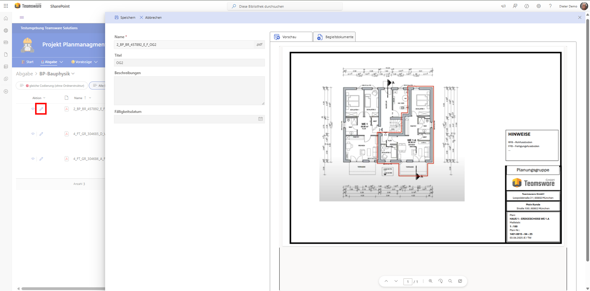Click the globe icon in left sidebar
This screenshot has width=590, height=291.
pos(6,30)
